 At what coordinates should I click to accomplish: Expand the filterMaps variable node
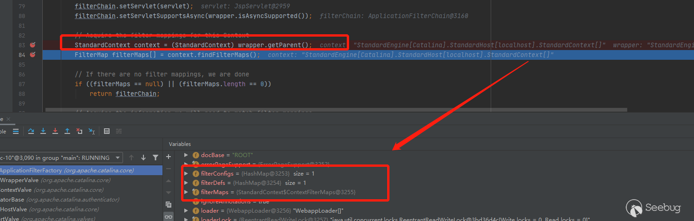coord(187,192)
